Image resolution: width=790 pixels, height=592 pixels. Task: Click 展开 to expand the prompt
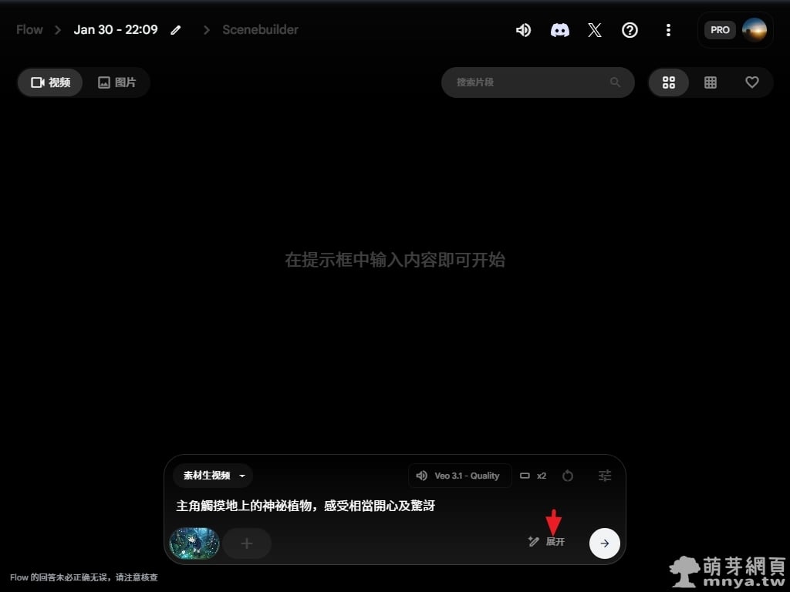(547, 542)
